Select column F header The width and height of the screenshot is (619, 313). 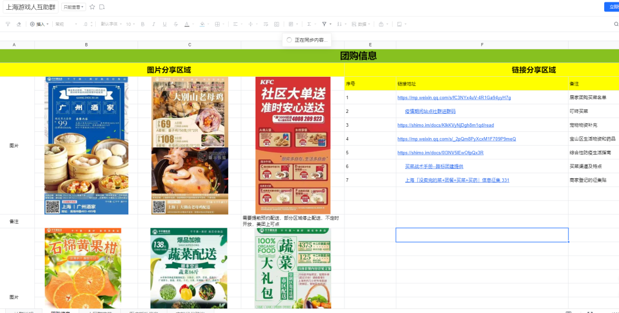pos(482,45)
